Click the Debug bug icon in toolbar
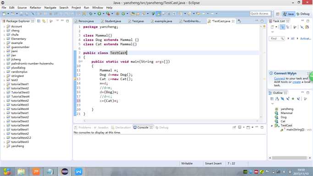Screen dimensions: 313x176 pyautogui.click(x=91, y=14)
